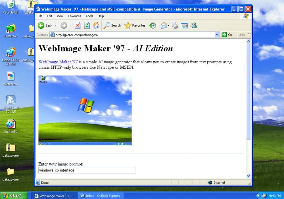Viewport: 284px width, 199px height.
Task: Select the EnVector desktop icon
Action: coord(11,31)
